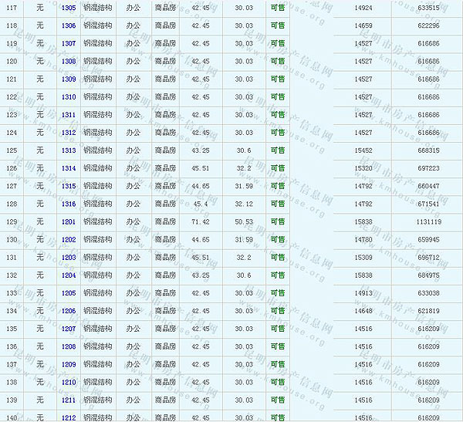Click 可售 status in row 117
Screen dimensions: 463x422
click(x=278, y=8)
